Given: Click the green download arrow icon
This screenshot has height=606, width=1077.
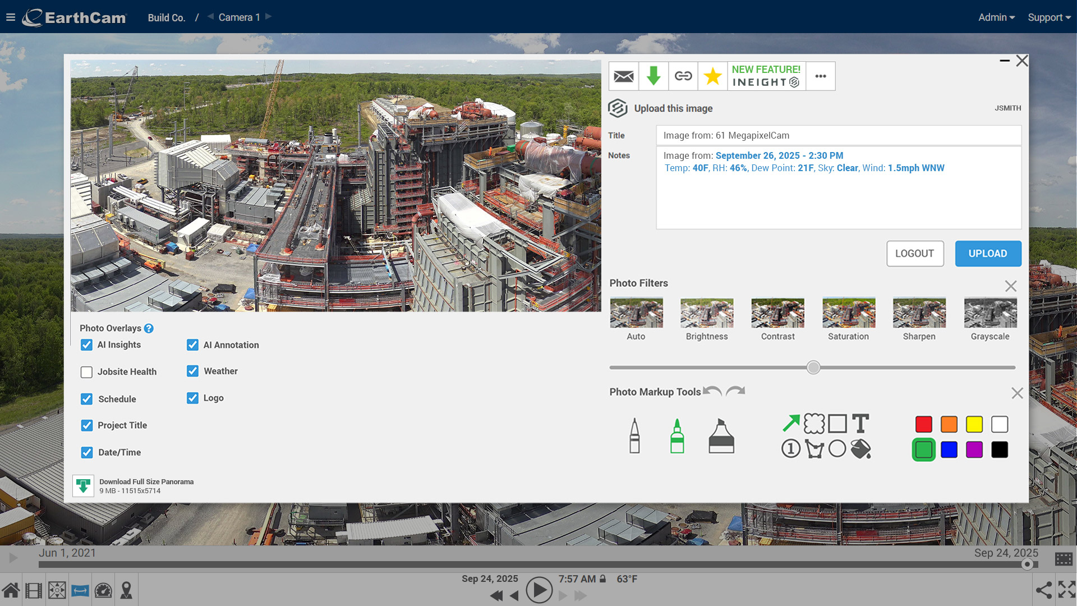Looking at the screenshot, I should tap(653, 76).
